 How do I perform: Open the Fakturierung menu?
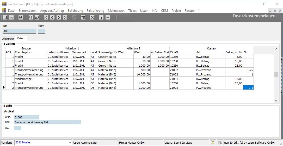pyautogui.click(x=95, y=11)
